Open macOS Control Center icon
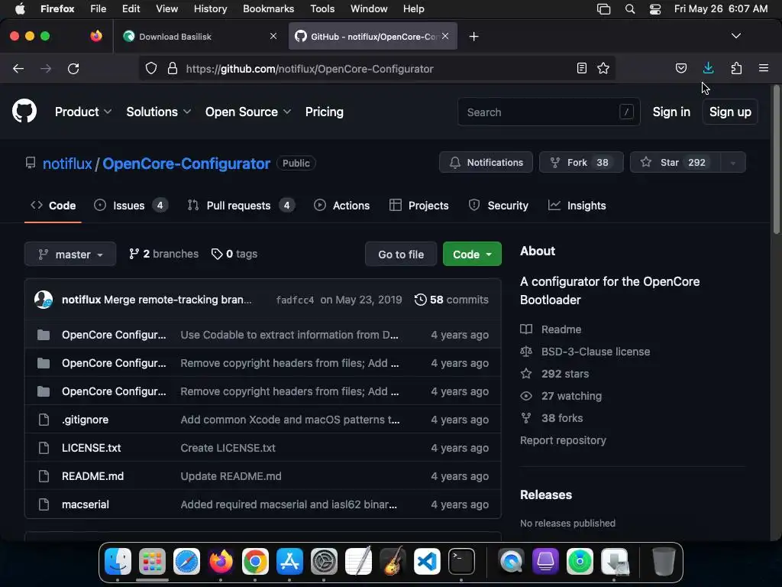Image resolution: width=782 pixels, height=587 pixels. click(x=654, y=9)
